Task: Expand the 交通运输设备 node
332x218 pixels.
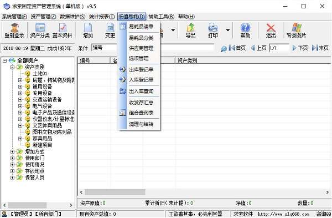Action: (x=20, y=99)
